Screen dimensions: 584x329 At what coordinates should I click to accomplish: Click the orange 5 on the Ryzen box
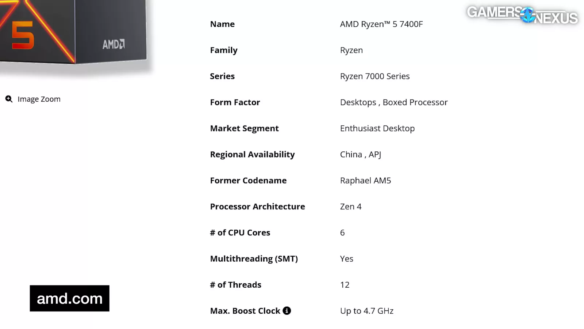(x=23, y=35)
